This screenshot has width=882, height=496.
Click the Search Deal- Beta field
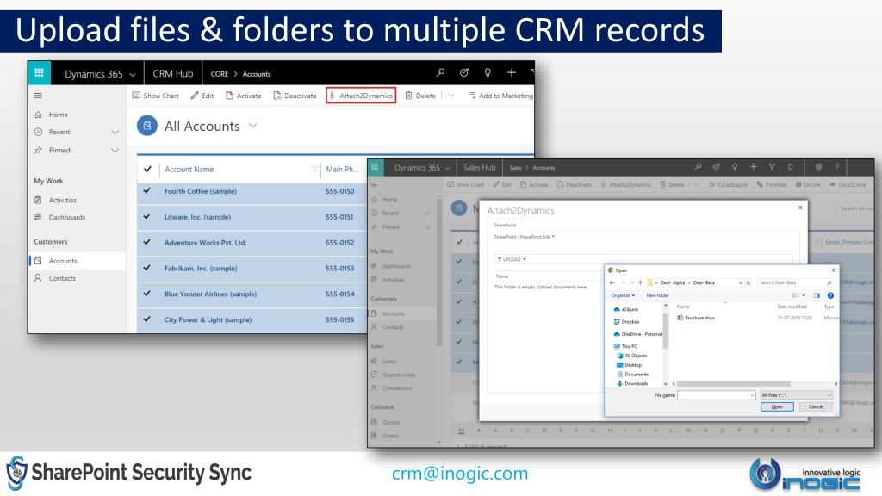795,282
